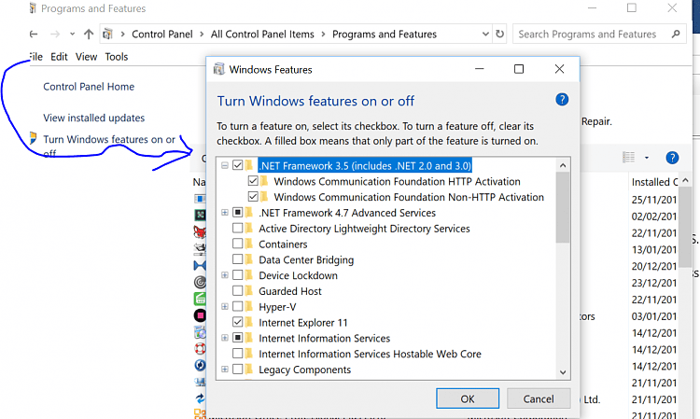Go up one level with Up arrow
The image size is (700, 419).
click(89, 35)
